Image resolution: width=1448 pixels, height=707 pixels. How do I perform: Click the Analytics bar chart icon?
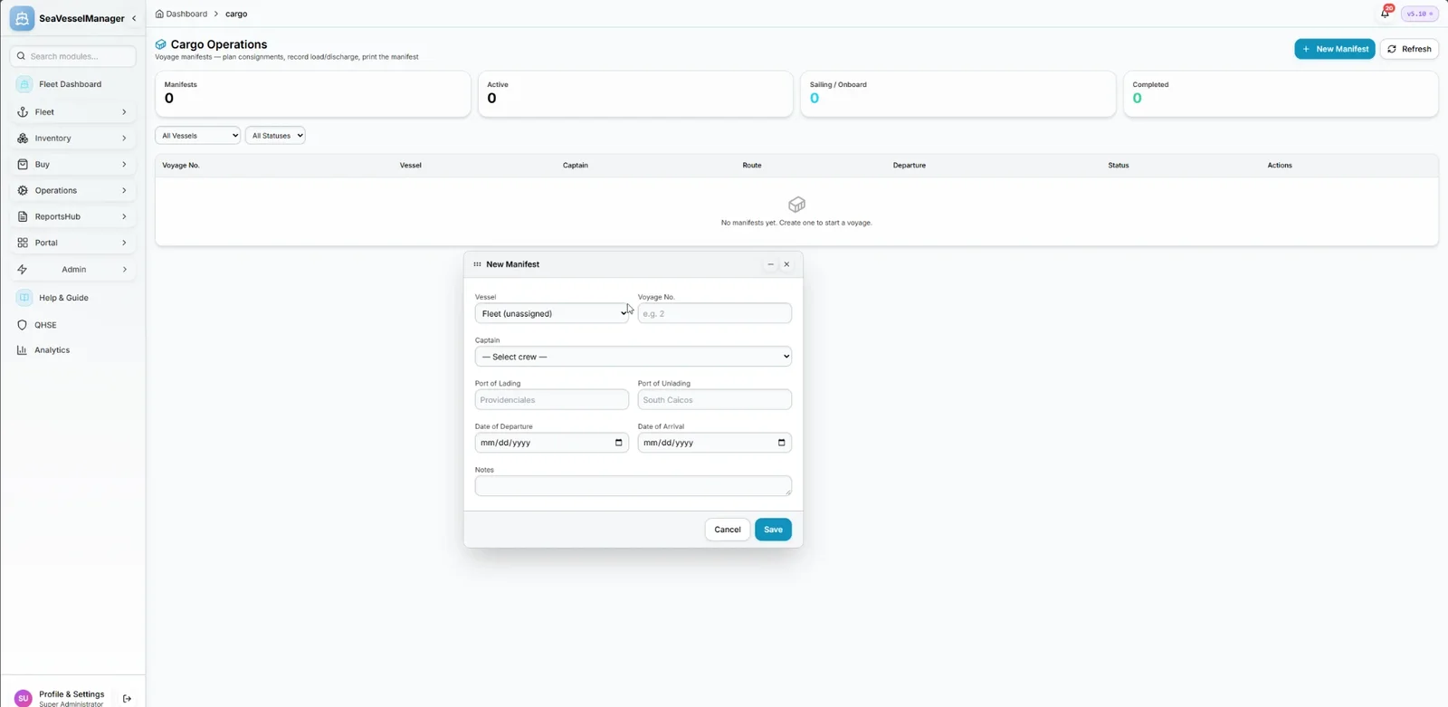(x=23, y=350)
